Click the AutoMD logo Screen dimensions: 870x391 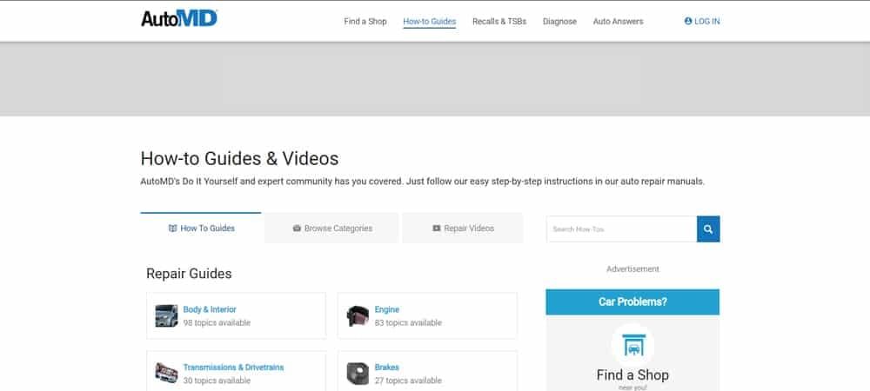click(x=178, y=18)
